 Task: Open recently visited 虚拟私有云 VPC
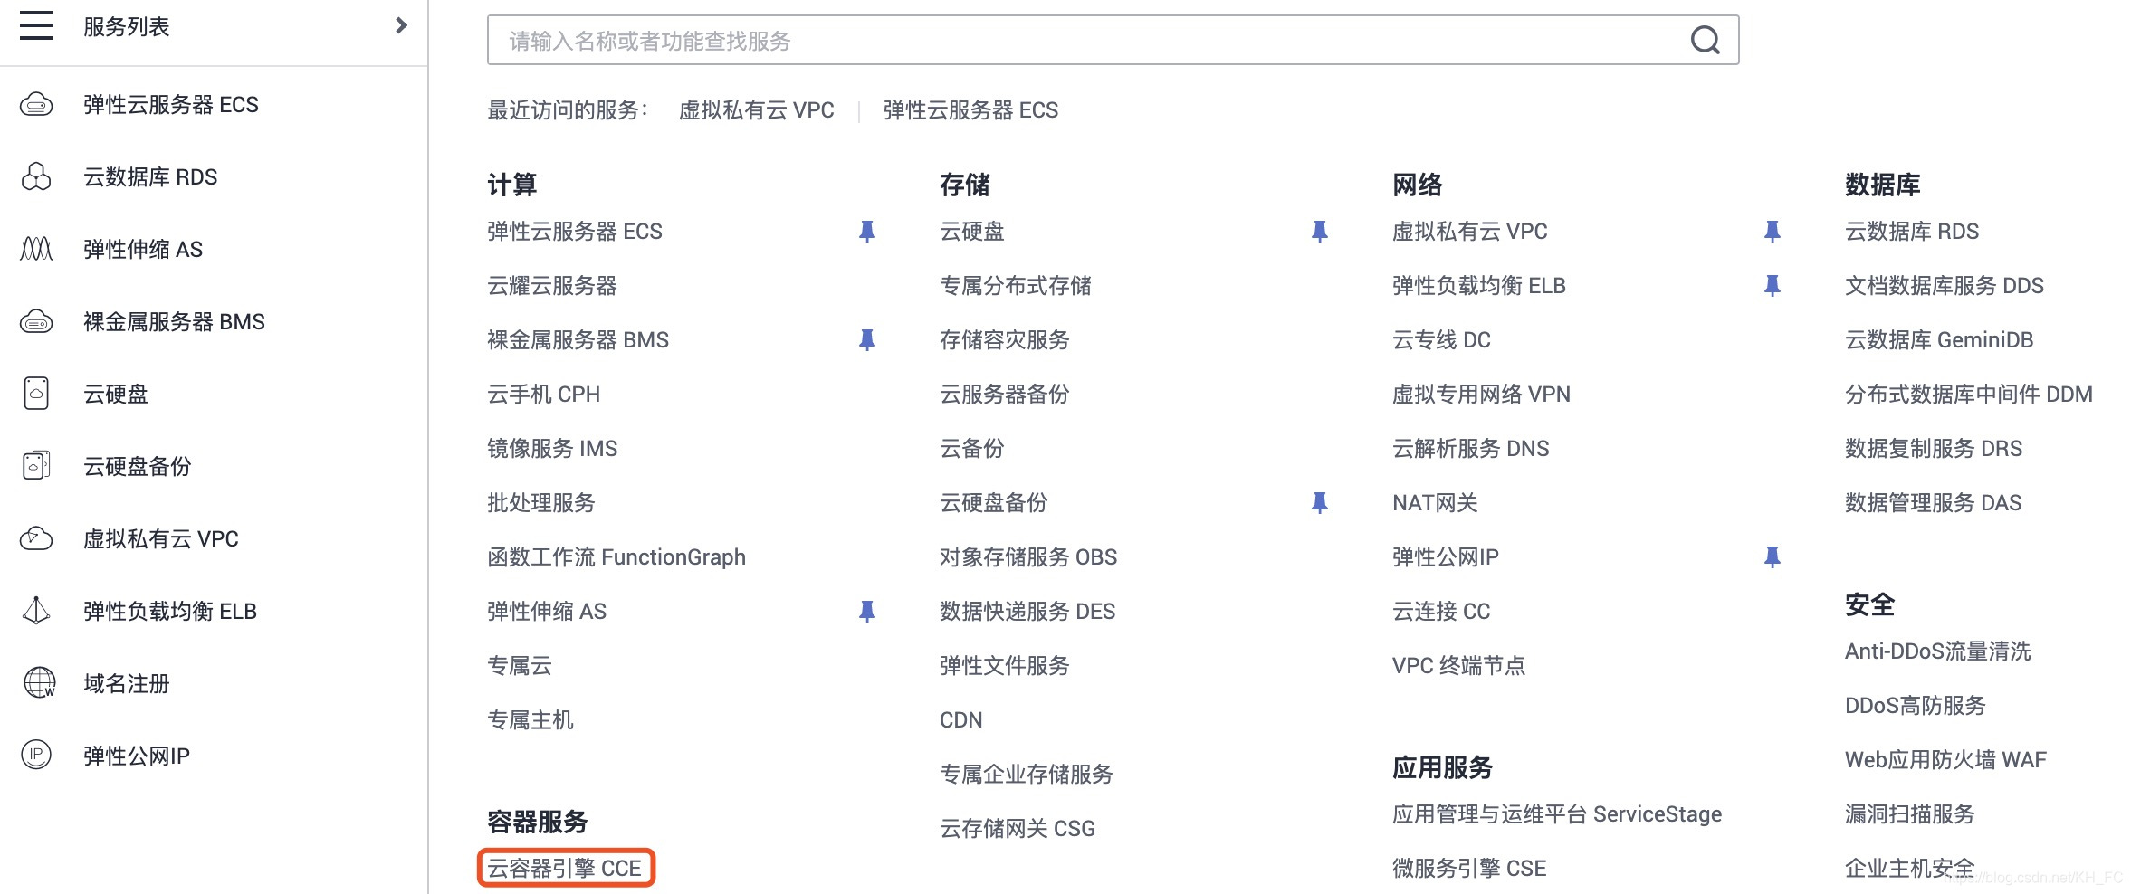[x=757, y=110]
